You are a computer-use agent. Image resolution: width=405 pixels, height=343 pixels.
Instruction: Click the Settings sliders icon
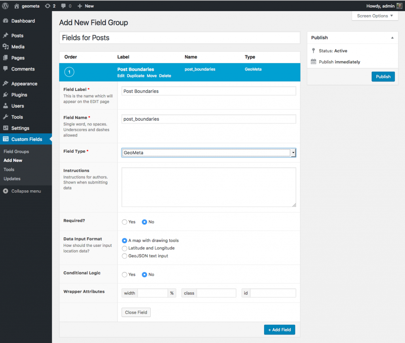point(6,128)
